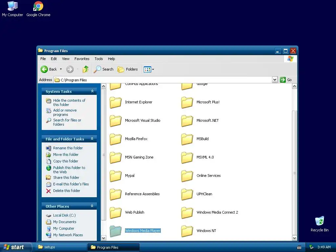Click E-mail this folder's files link
Image resolution: width=336 pixels, height=252 pixels.
(x=71, y=184)
